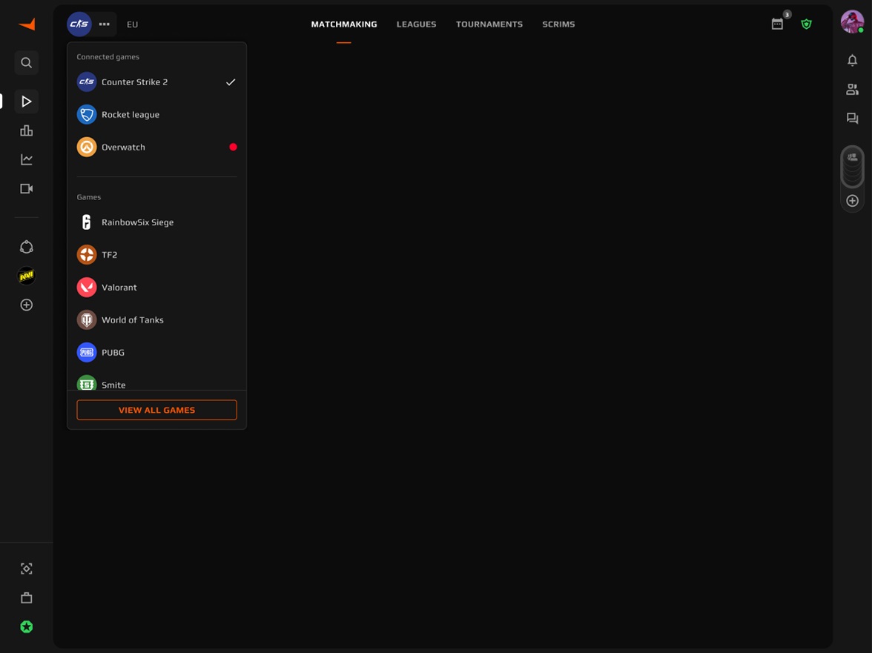Click the green anti-cheat shield icon
The image size is (872, 653).
coord(807,24)
